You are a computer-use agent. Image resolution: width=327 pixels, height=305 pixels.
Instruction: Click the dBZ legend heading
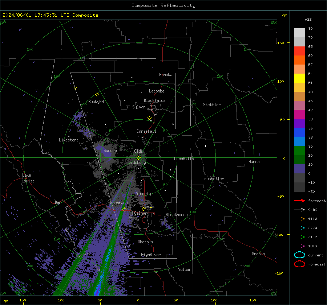coord(308,19)
